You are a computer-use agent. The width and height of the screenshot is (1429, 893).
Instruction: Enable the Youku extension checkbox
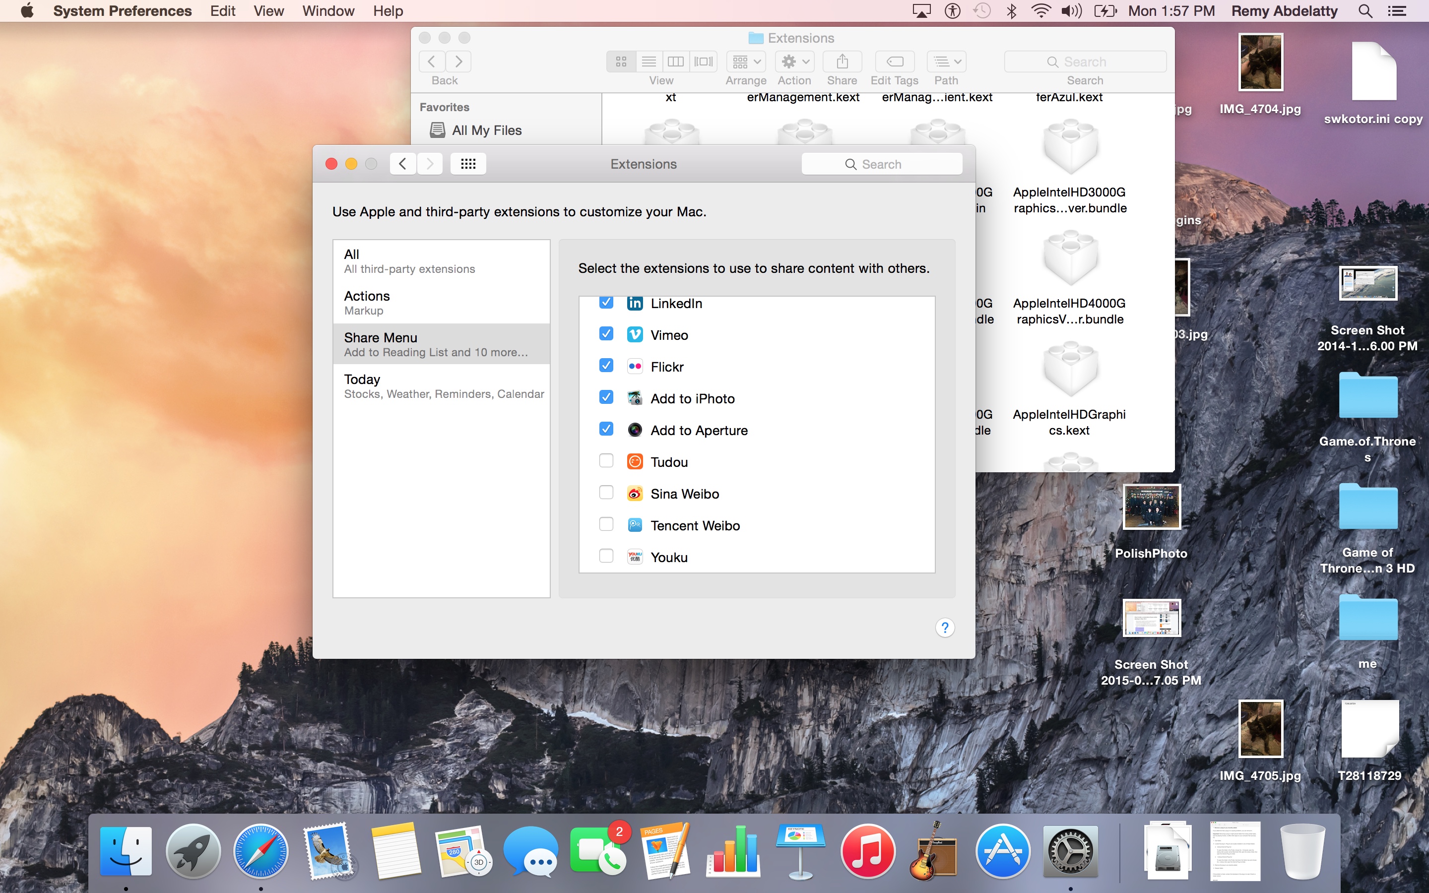point(606,556)
